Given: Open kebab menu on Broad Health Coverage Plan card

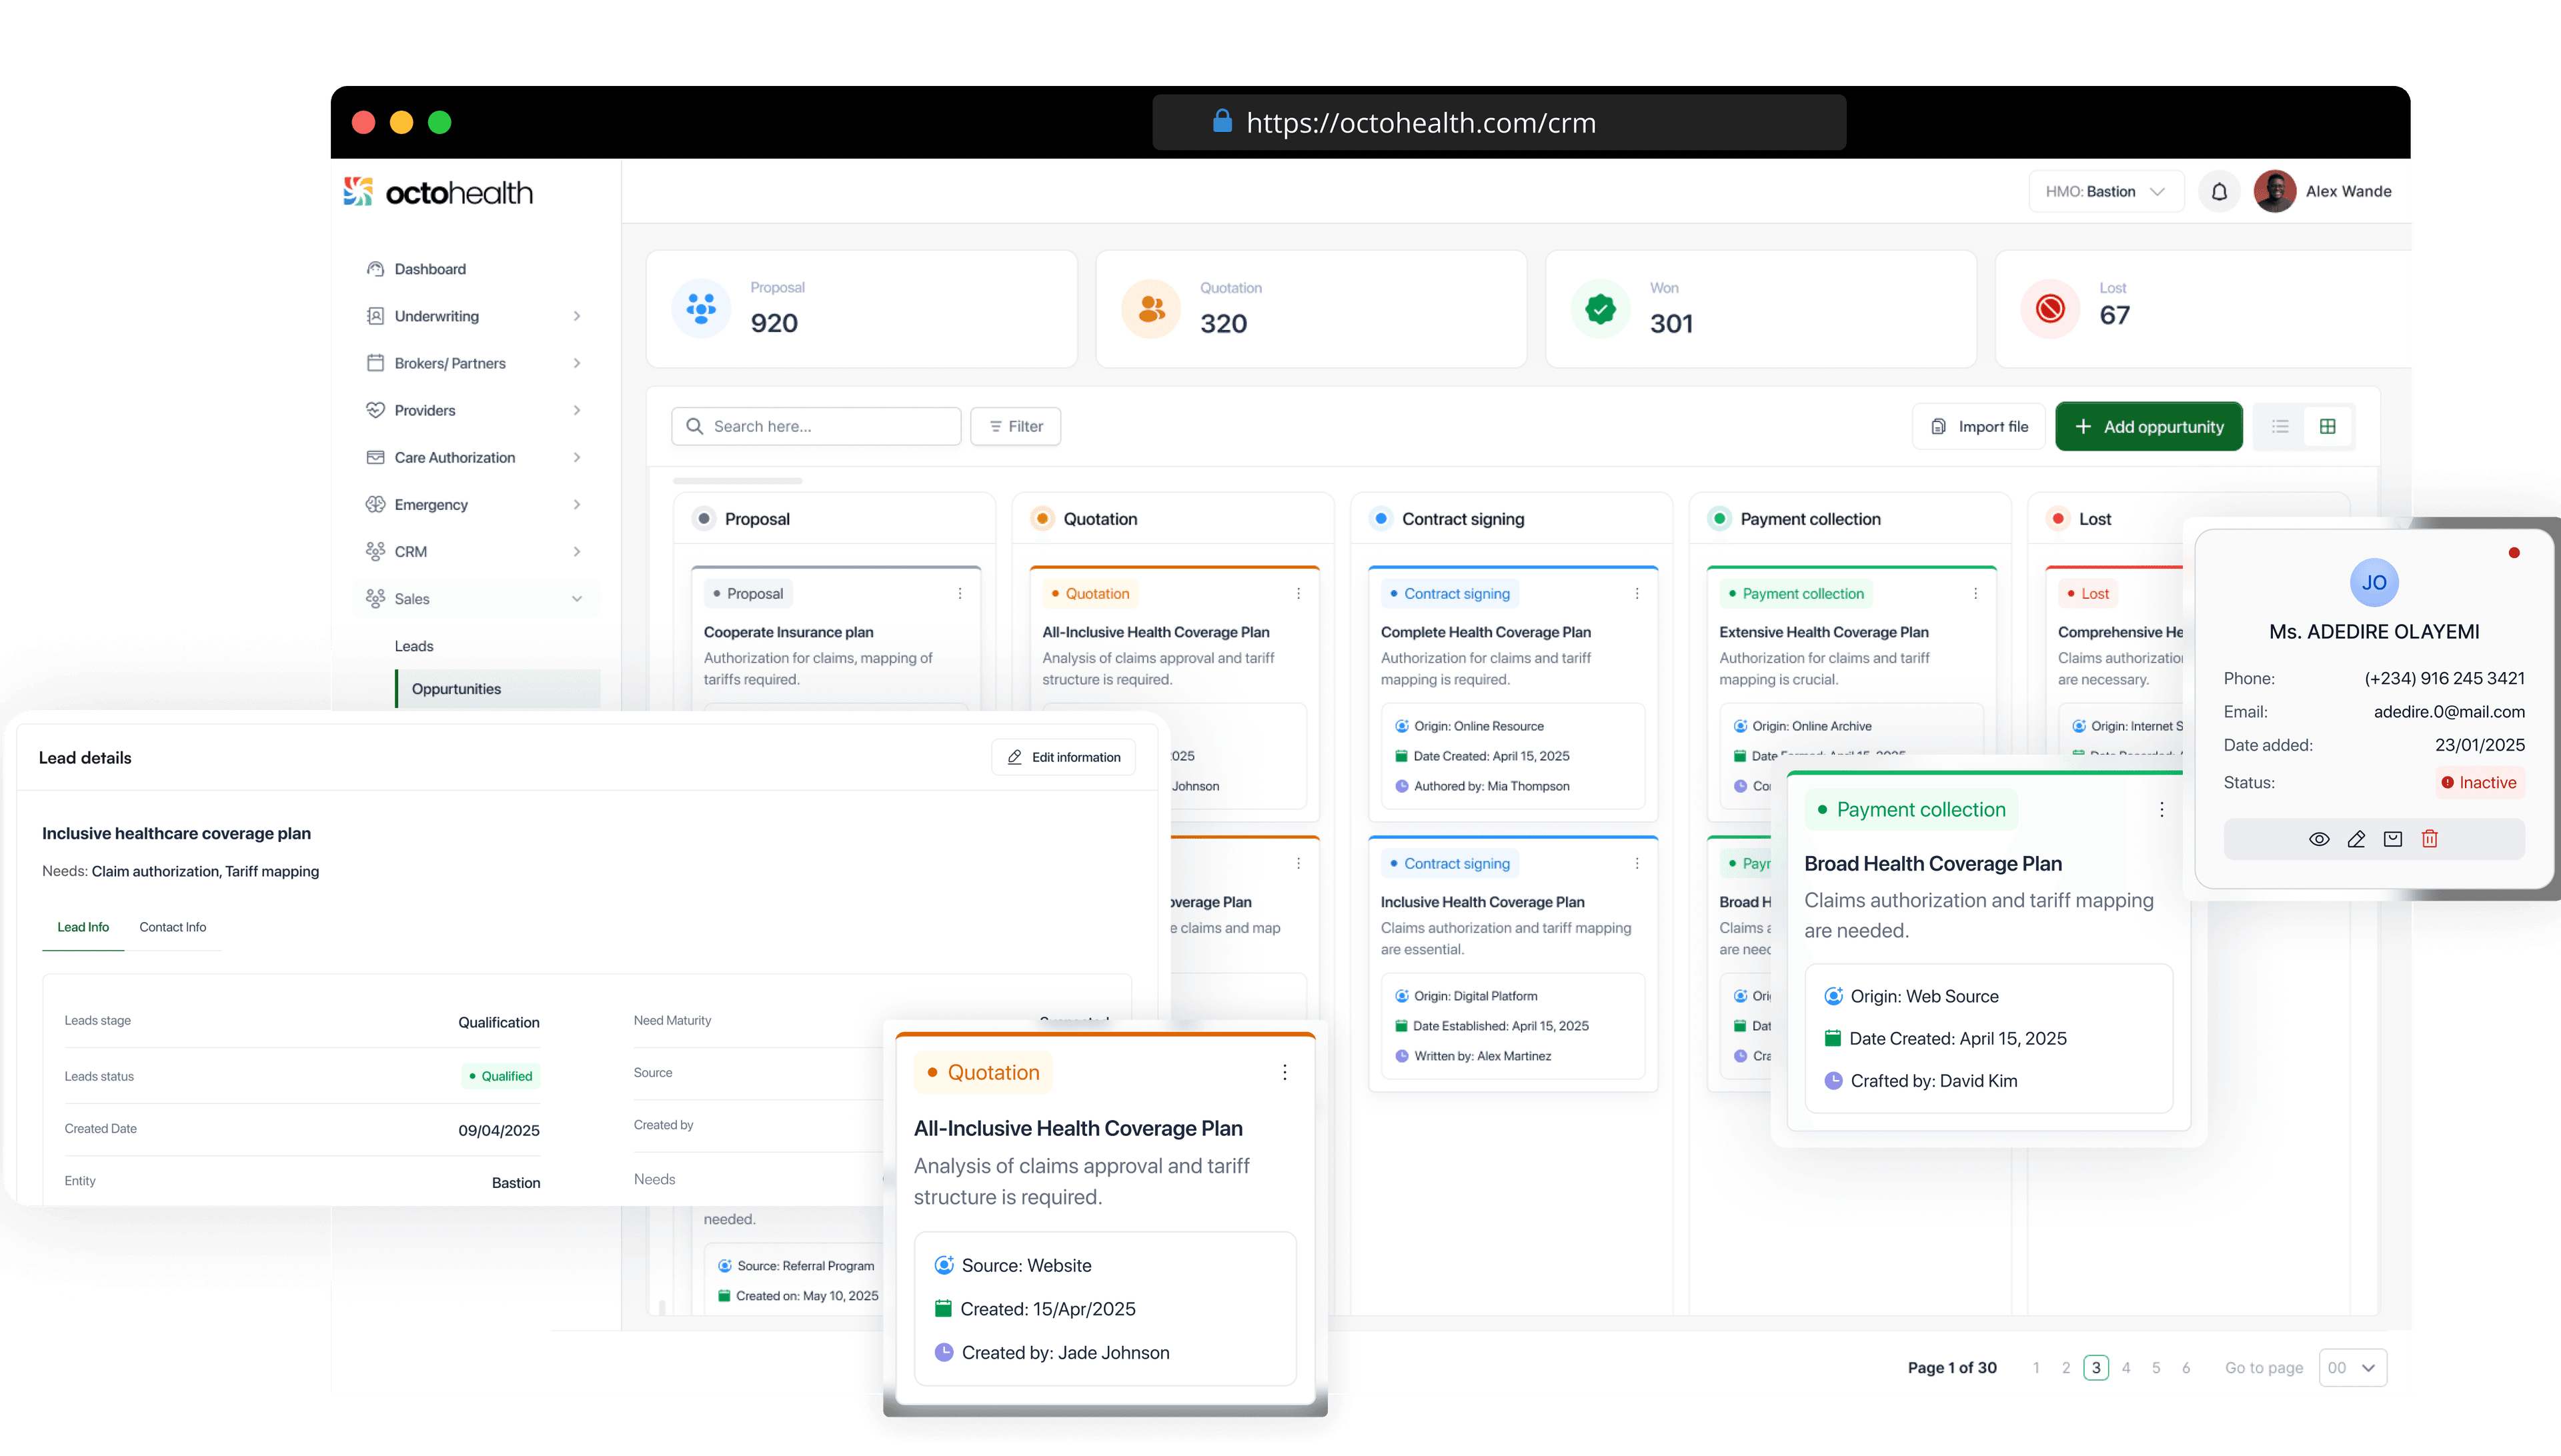Looking at the screenshot, I should [x=2161, y=809].
